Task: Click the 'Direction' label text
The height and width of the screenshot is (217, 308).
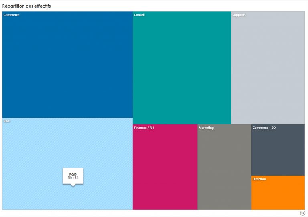Action: click(x=259, y=179)
